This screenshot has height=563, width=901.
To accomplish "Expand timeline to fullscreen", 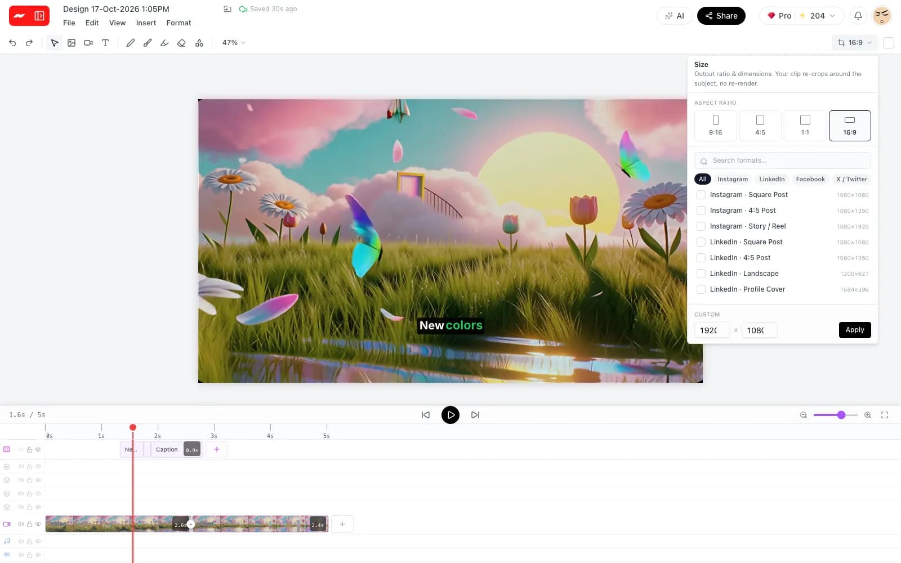I will pyautogui.click(x=885, y=415).
